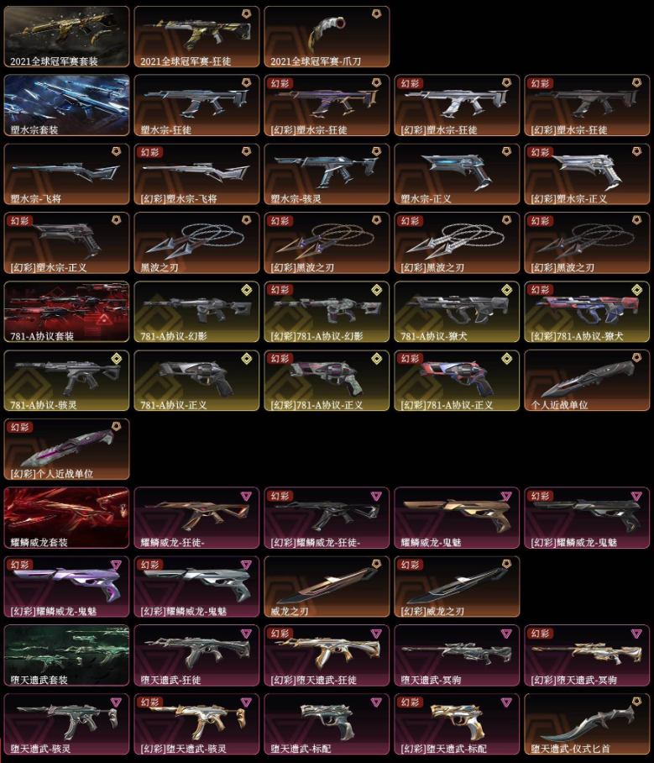Viewport: 654px width, 763px height.
Task: Click the tier icon on 2021全球冠军赛-狂徒 card
Action: point(247,14)
